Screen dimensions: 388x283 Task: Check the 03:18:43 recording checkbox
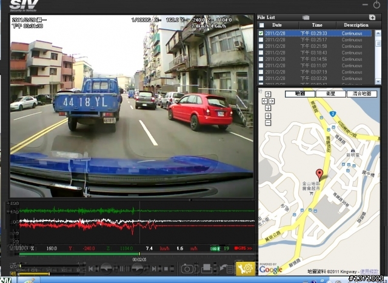tap(261, 53)
